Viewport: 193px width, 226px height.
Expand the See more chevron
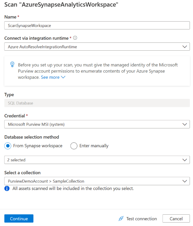click(x=63, y=77)
